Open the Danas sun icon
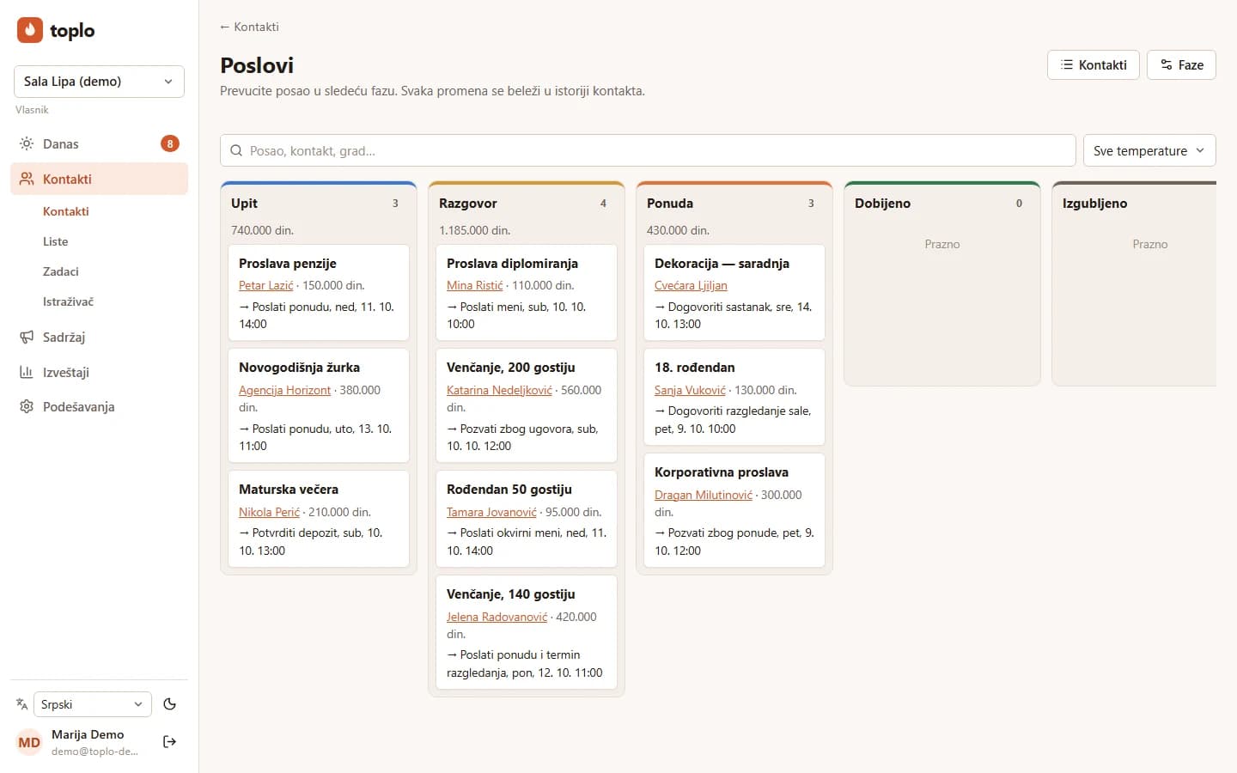This screenshot has width=1237, height=773. click(x=27, y=143)
